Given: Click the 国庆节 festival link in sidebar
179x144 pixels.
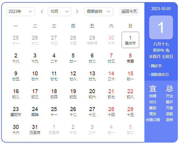Looking at the screenshot, I should pos(156,66).
